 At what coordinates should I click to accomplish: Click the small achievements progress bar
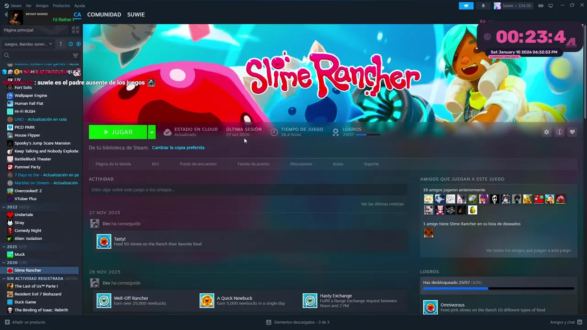(368, 135)
